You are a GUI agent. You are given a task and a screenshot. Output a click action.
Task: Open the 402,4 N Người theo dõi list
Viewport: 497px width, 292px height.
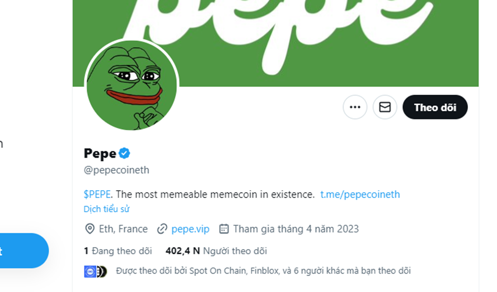click(x=216, y=251)
